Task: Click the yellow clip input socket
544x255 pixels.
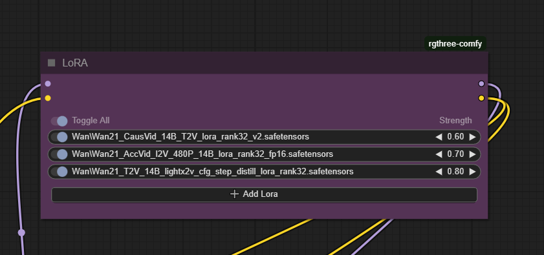Action: [x=48, y=98]
